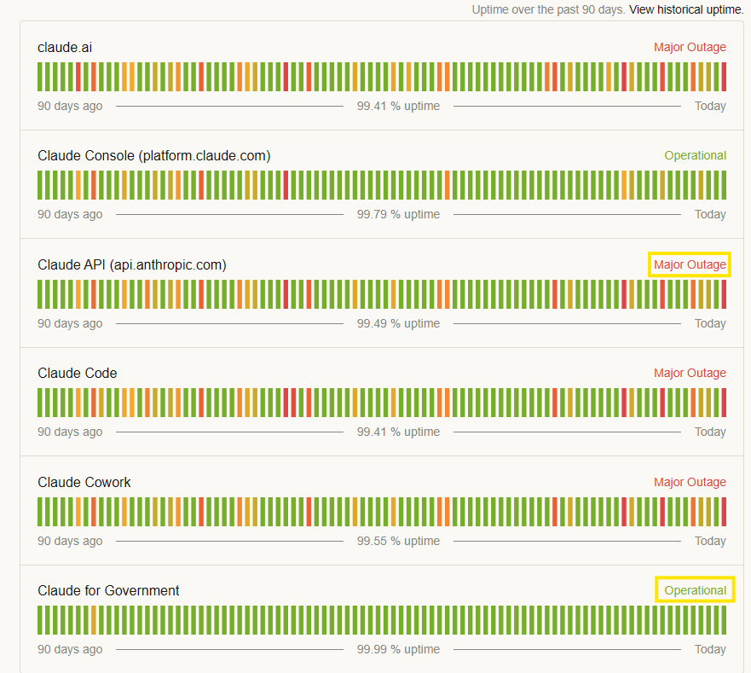Viewport: 751px width, 673px height.
Task: Select today's red bar in Claude API chart
Action: (x=724, y=294)
